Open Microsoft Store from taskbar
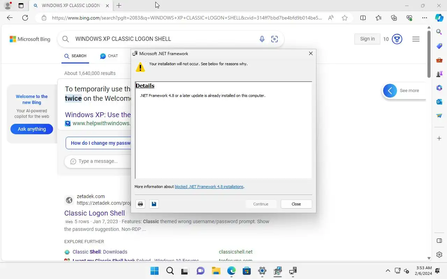The image size is (447, 279). point(247,271)
